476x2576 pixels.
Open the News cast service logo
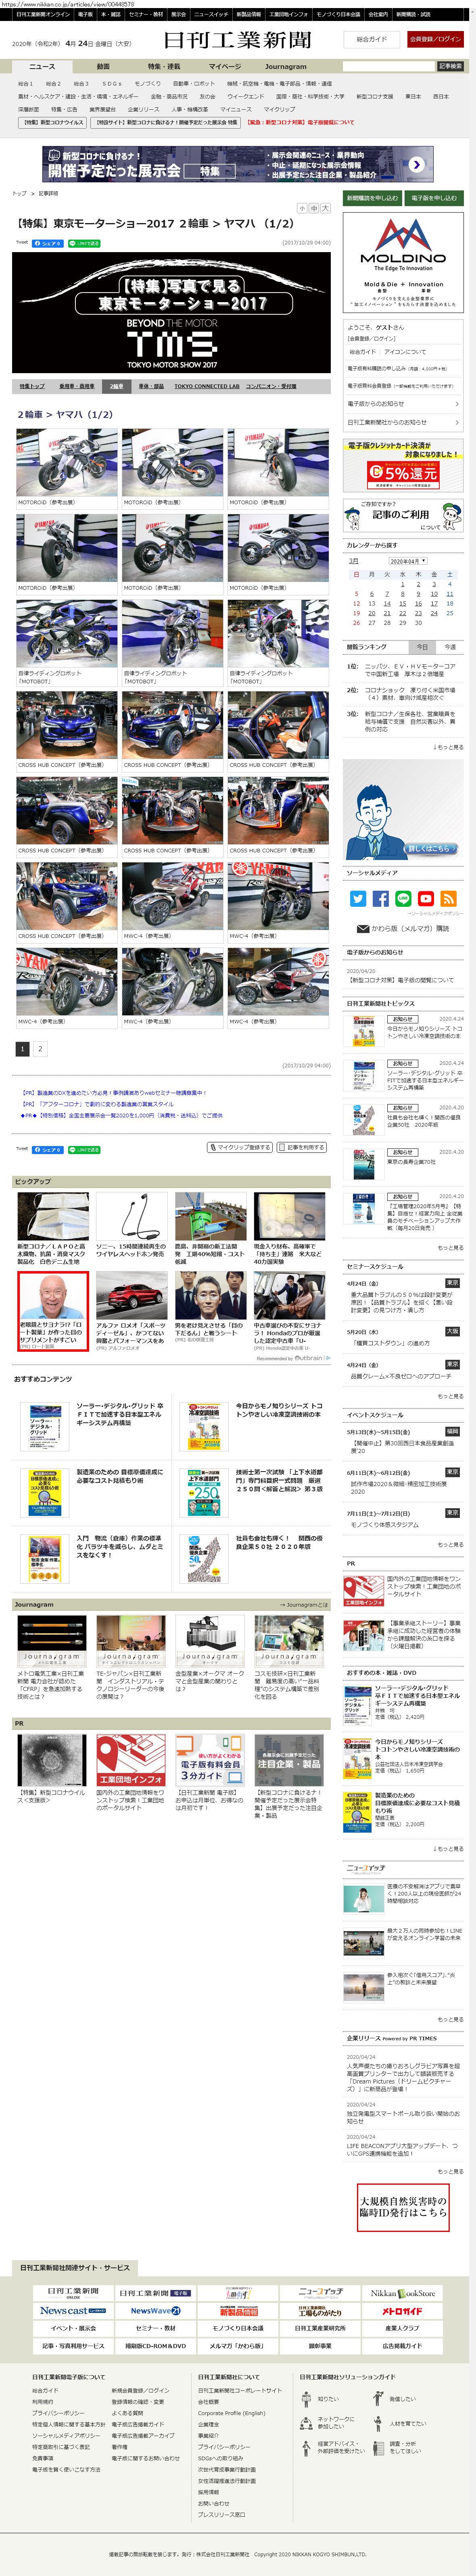(73, 2311)
